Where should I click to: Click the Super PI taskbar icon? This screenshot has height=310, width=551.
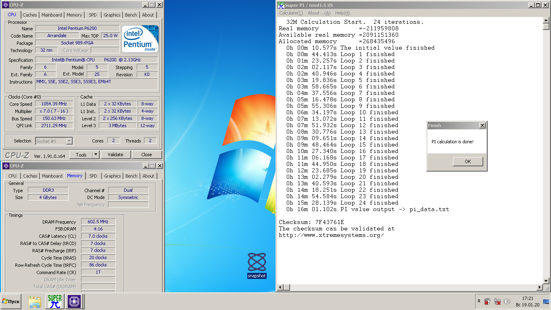click(54, 302)
